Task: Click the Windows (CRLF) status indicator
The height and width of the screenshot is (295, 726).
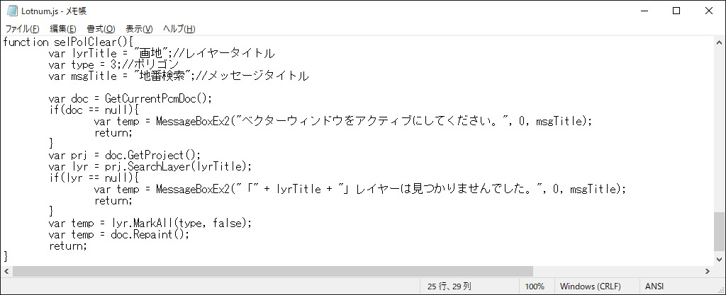Action: point(591,287)
